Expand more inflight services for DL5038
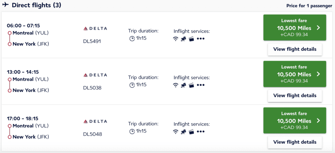The width and height of the screenshot is (335, 153). point(201,85)
